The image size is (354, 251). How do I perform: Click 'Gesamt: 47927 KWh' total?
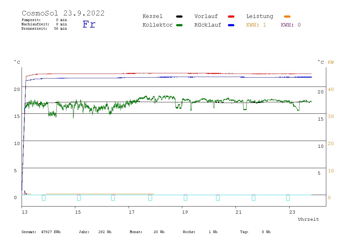(41, 232)
